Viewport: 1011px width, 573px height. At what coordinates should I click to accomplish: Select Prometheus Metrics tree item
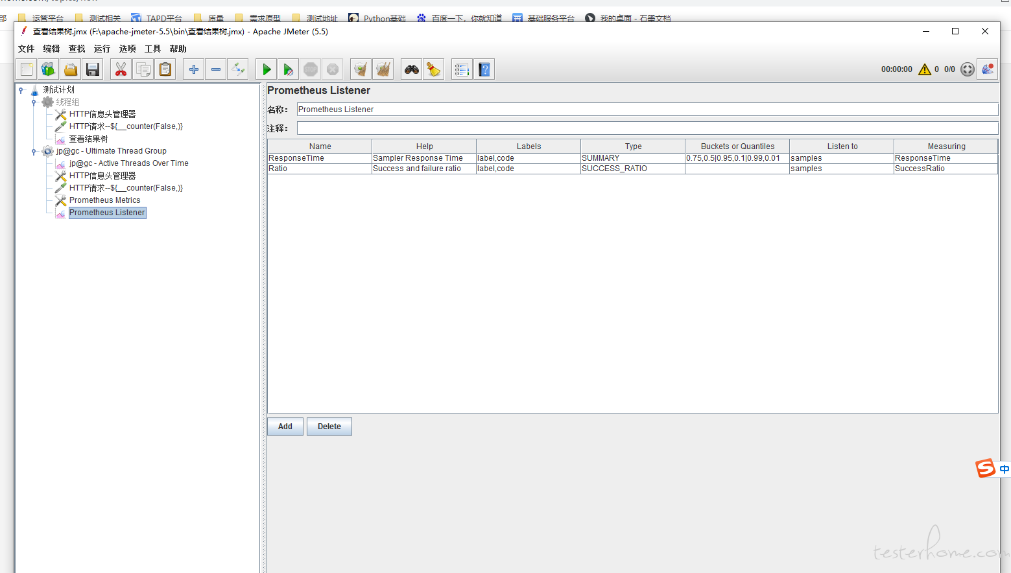coord(105,200)
